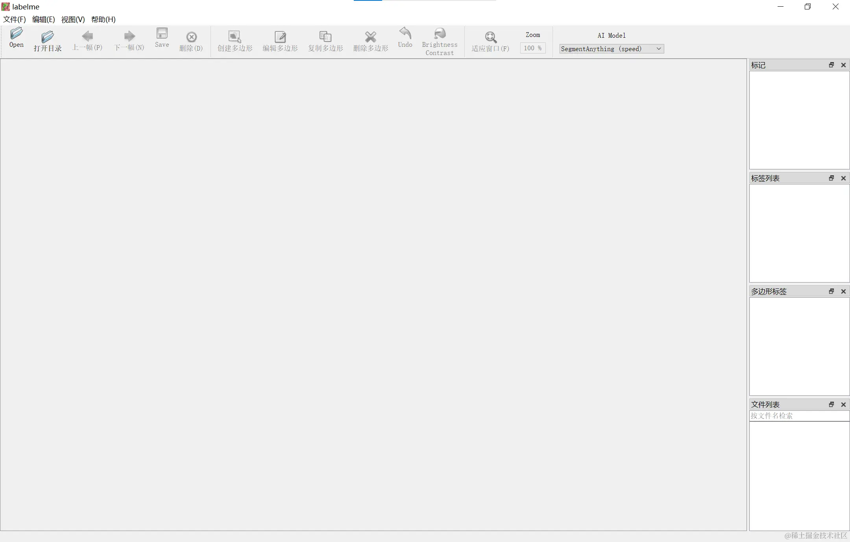
Task: Float the 多边形标签 panel
Action: click(831, 292)
